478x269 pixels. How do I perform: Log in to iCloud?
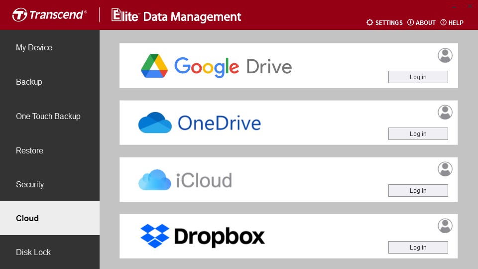coord(418,191)
